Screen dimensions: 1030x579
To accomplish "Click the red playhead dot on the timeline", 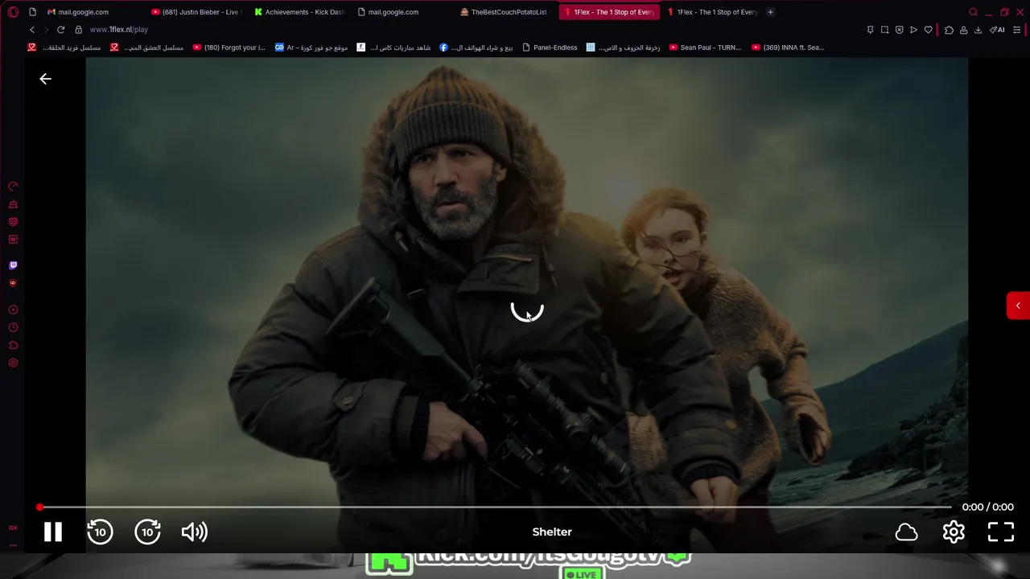I will pos(39,507).
